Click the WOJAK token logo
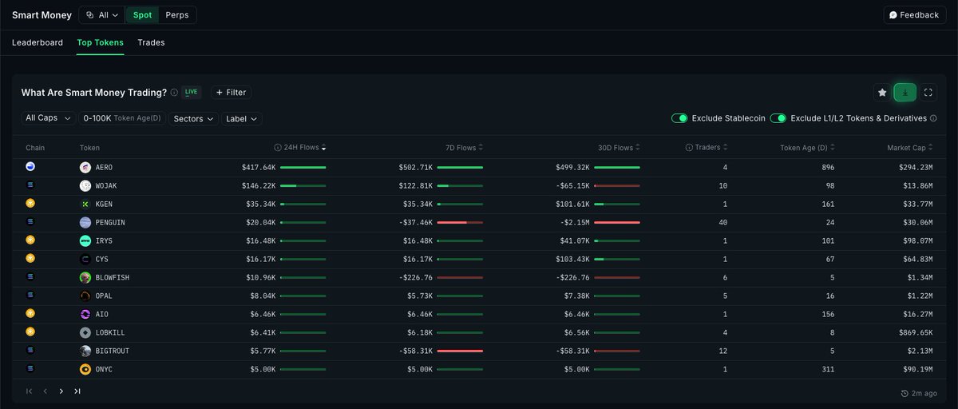The image size is (958, 409). pos(85,186)
